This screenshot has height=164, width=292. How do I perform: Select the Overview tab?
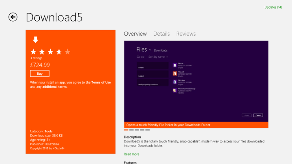click(x=135, y=34)
